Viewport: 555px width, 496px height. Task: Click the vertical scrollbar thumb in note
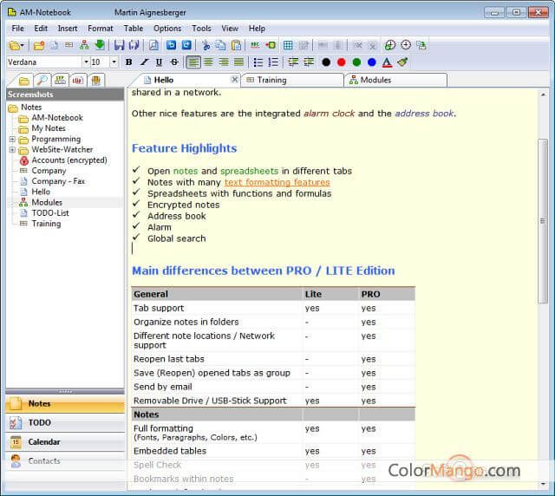(543, 221)
